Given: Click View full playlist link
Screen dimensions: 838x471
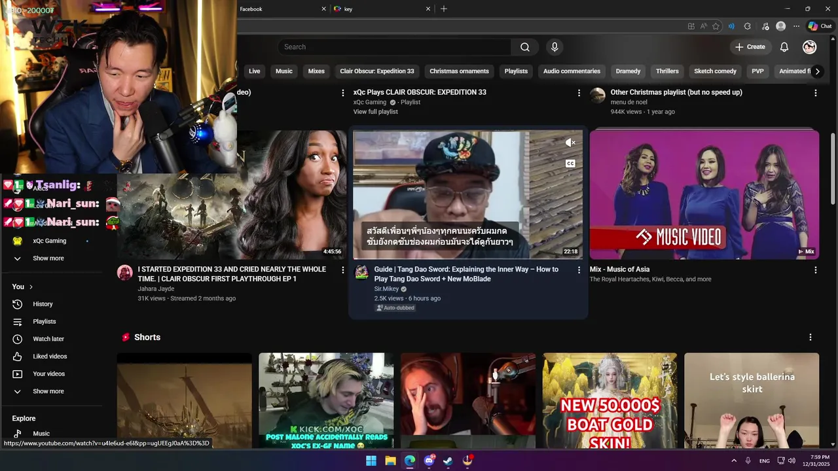Looking at the screenshot, I should pos(375,112).
